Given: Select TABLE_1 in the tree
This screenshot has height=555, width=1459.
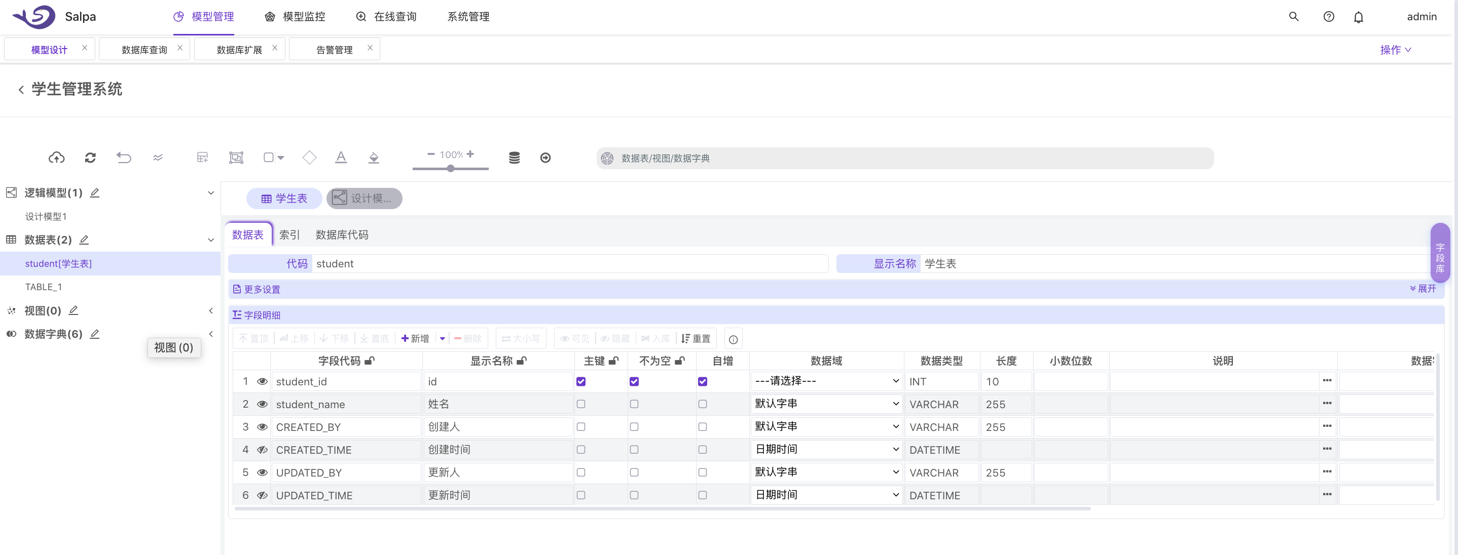Looking at the screenshot, I should (x=43, y=288).
